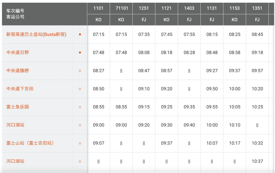Open the 富士山站（富士吉田站）link

pyautogui.click(x=30, y=143)
